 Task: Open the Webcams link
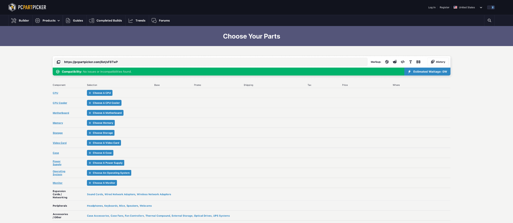pyautogui.click(x=146, y=206)
